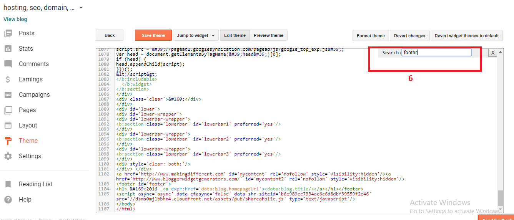514x220 pixels.
Task: Click the closing </html> line
Action: tap(126, 209)
